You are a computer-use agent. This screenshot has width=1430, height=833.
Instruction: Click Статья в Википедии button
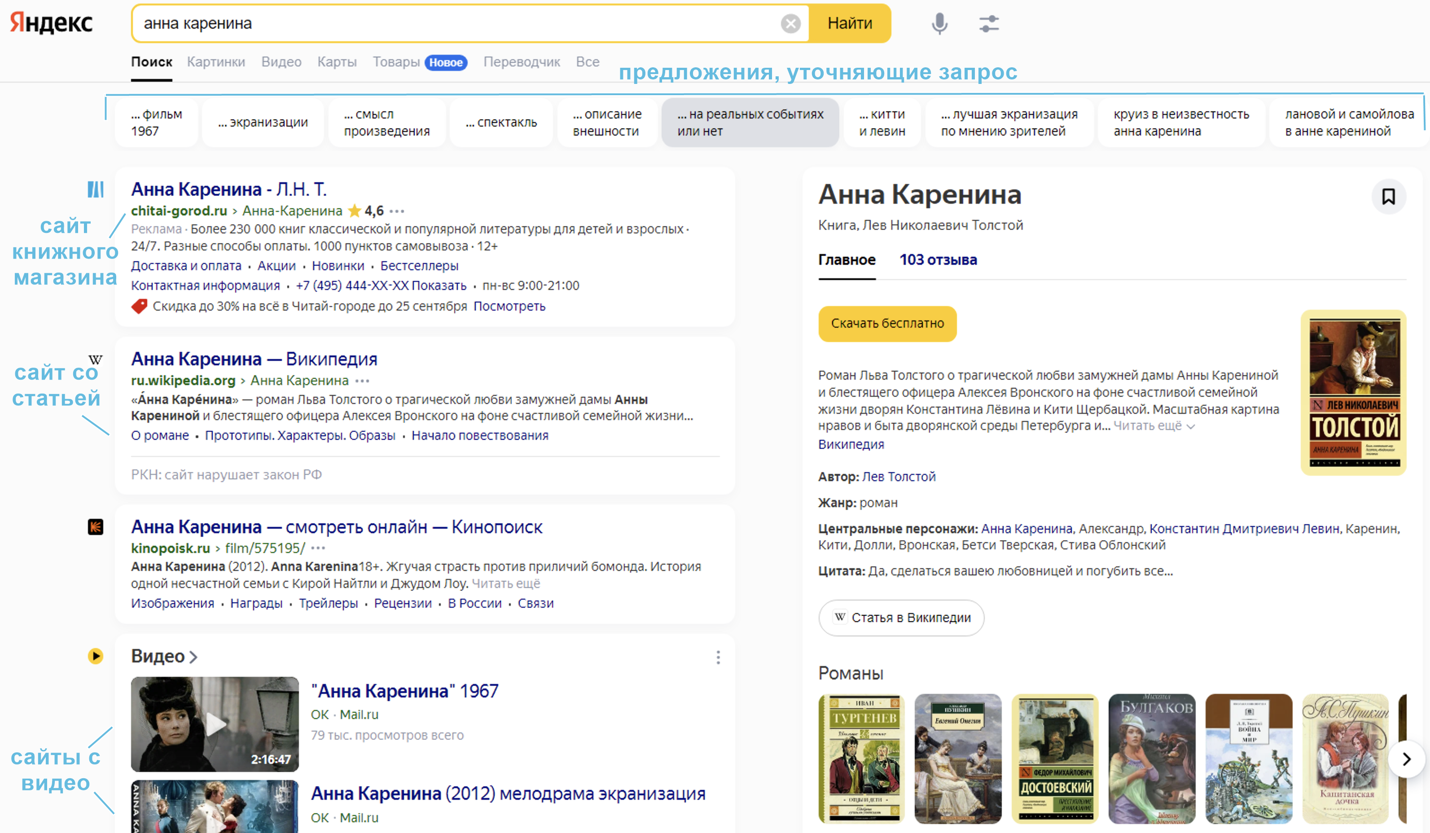[901, 618]
